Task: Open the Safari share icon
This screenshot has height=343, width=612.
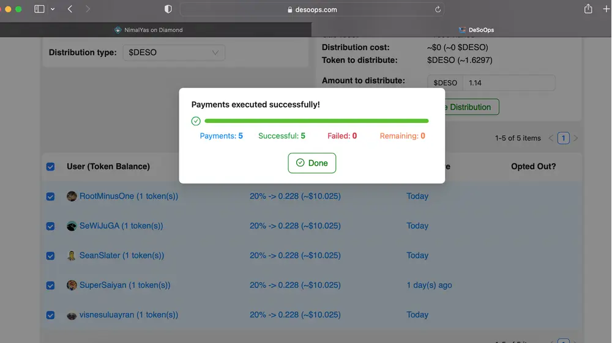Action: click(588, 9)
